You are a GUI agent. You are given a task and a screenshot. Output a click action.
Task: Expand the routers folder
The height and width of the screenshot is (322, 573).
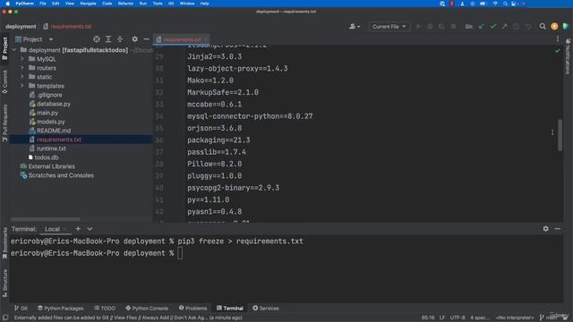[x=21, y=68]
